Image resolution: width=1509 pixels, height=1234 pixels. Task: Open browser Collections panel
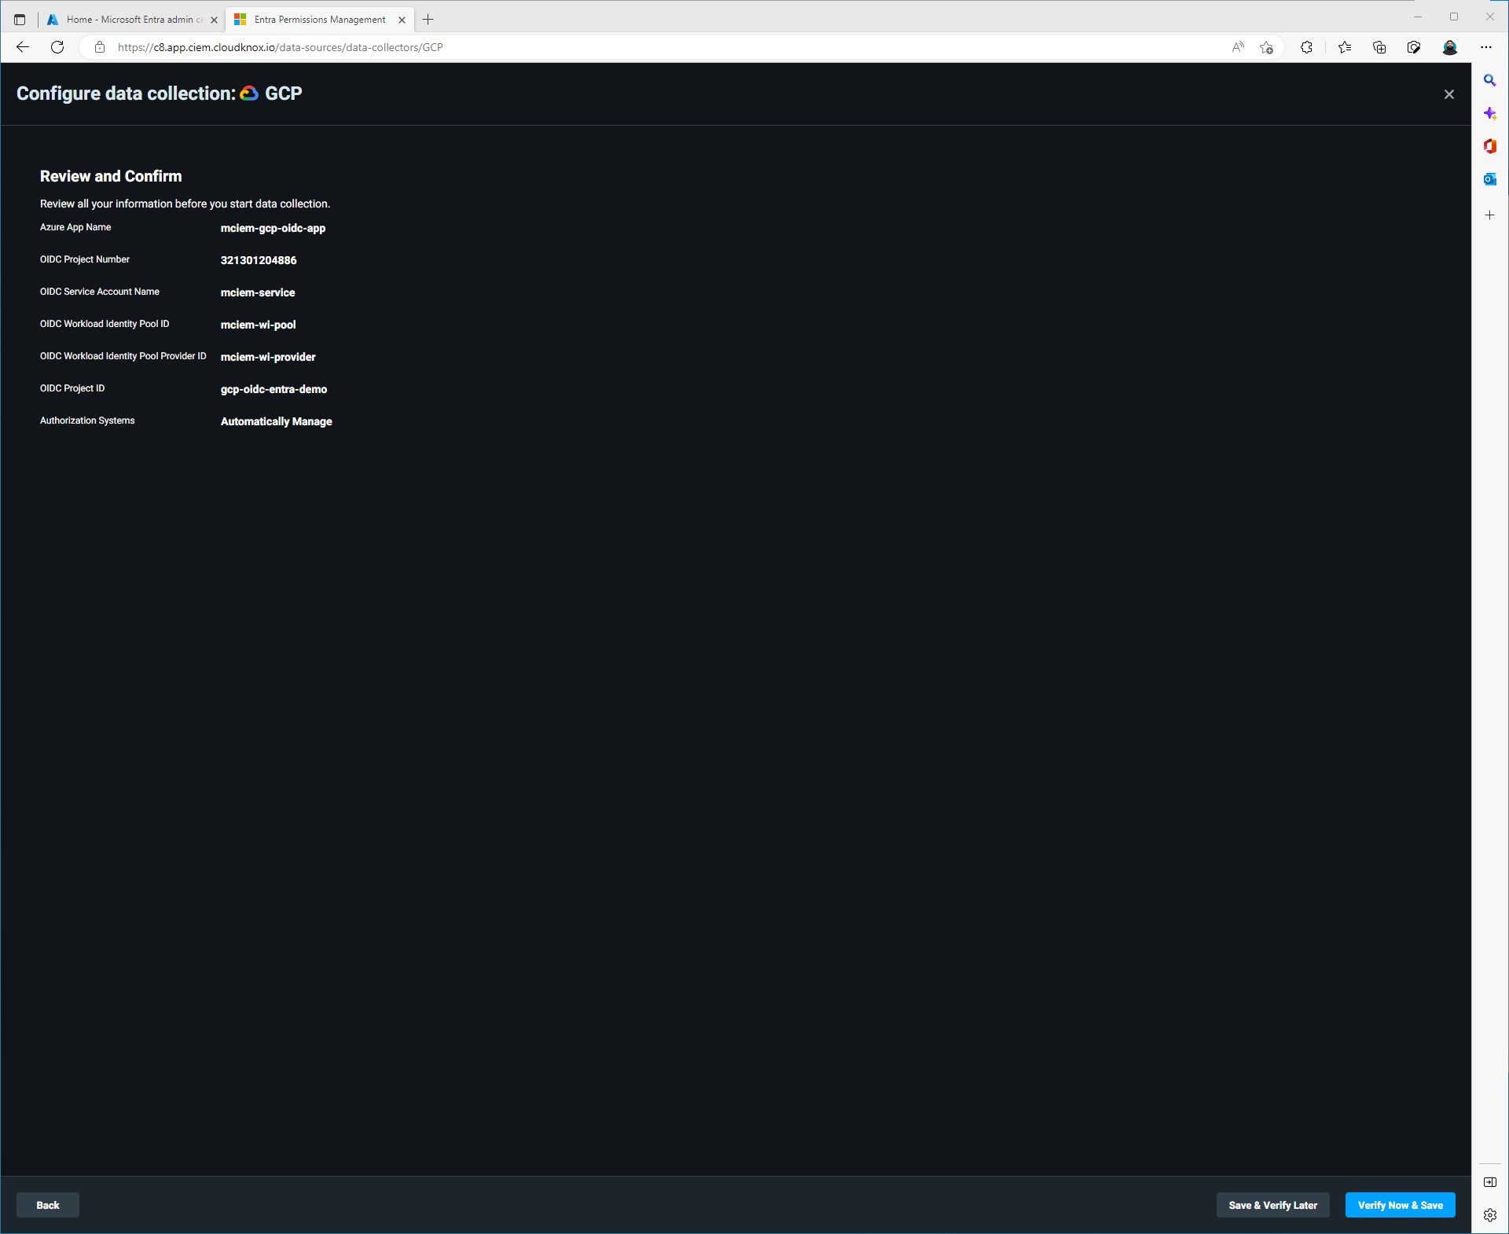pos(1379,47)
